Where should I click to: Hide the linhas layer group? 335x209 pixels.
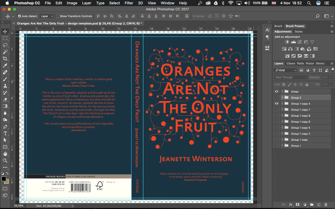(x=277, y=91)
